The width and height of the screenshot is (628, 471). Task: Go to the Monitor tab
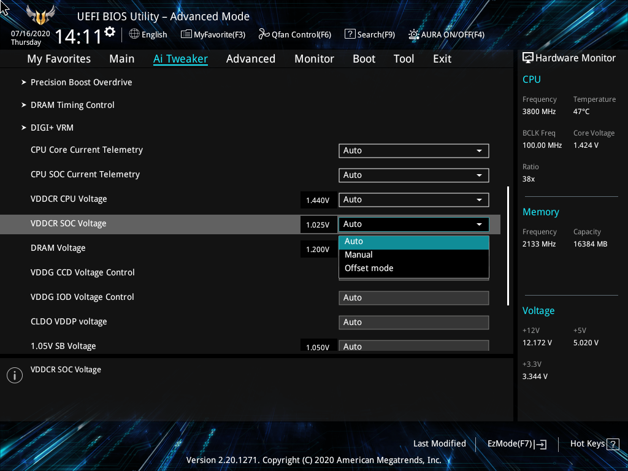click(315, 59)
